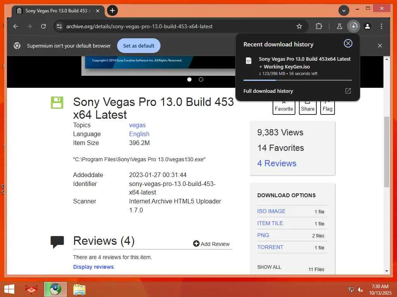Screen dimensions: 397x297
Task: Click the Reviews (4) heading
Action: [x=104, y=241]
